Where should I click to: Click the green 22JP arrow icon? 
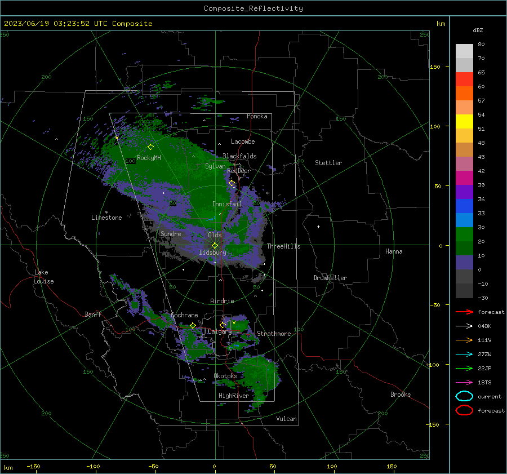click(464, 368)
